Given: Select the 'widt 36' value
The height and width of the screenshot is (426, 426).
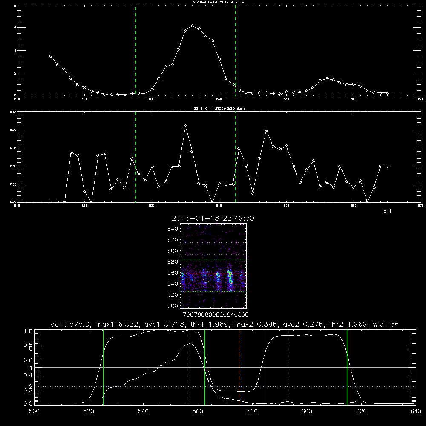Looking at the screenshot, I should (x=386, y=324).
